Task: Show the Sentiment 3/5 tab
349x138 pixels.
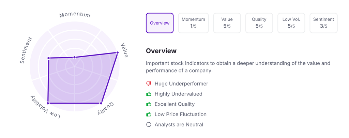Action: click(x=323, y=23)
